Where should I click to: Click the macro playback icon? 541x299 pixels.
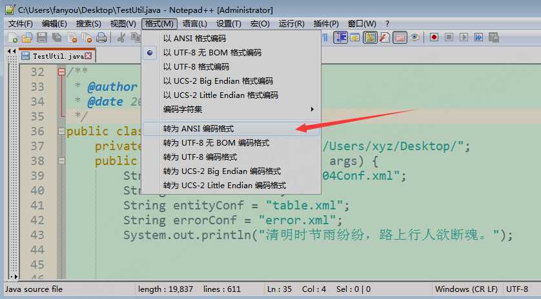click(464, 37)
